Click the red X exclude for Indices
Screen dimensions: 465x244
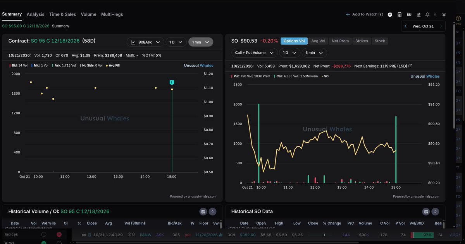59,234
